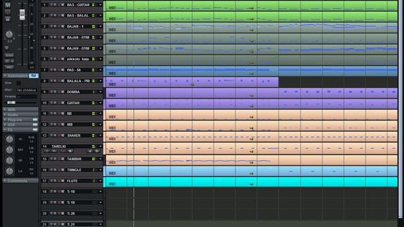Screen dimensions: 404x227
Task: Toggle monitoring speaker on BALALA - PRI track
Action: [62, 81]
